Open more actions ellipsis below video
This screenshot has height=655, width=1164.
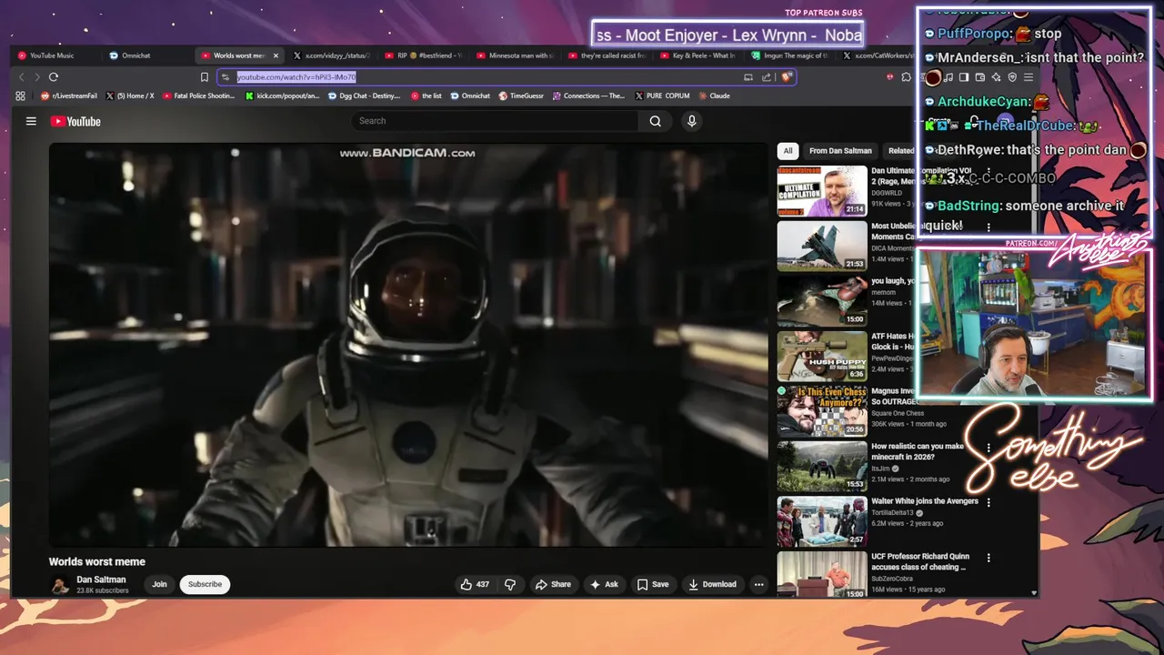click(758, 584)
